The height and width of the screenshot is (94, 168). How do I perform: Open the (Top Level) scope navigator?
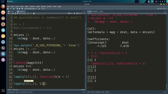tap(15, 90)
